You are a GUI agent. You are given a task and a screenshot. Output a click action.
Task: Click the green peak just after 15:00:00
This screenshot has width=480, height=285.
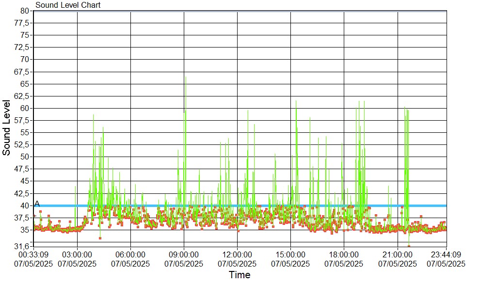click(x=296, y=102)
